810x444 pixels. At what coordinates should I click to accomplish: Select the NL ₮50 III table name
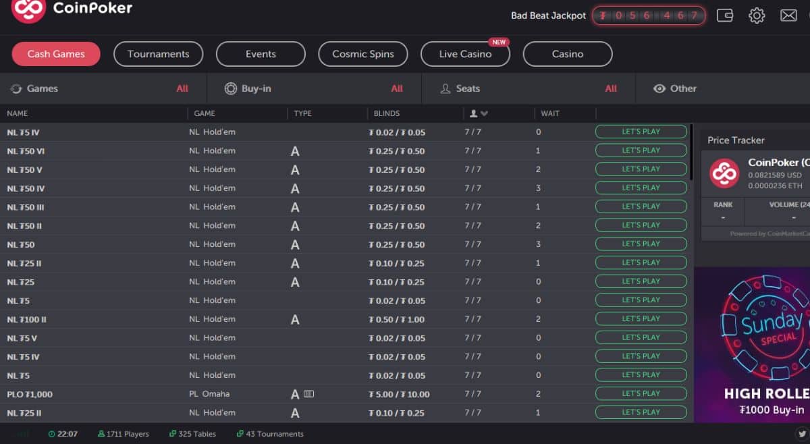pos(26,207)
